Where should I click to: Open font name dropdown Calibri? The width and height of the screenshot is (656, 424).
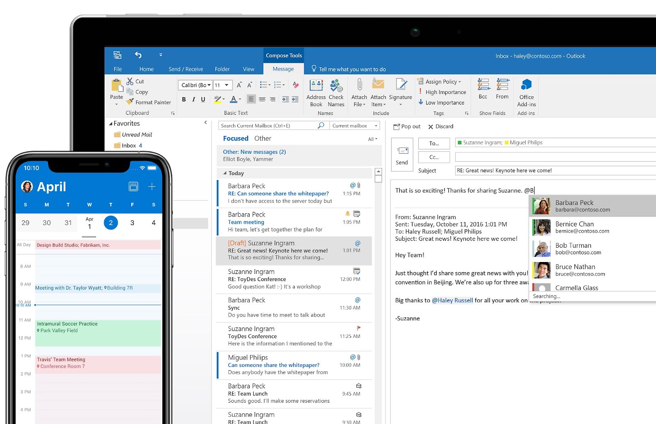209,85
